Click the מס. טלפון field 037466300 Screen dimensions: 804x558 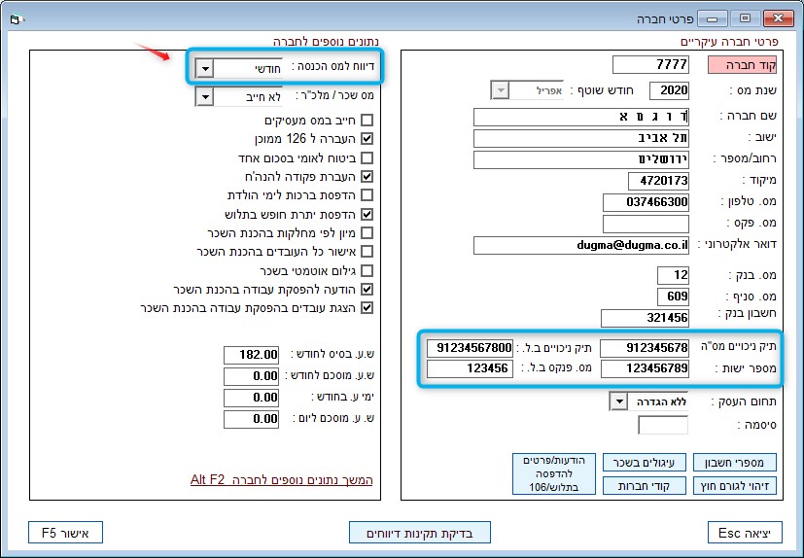pyautogui.click(x=646, y=202)
